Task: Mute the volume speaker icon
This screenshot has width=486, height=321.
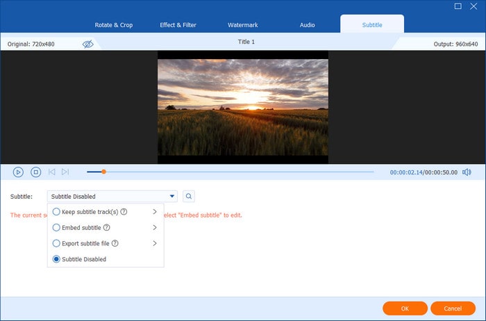Action: tap(467, 172)
